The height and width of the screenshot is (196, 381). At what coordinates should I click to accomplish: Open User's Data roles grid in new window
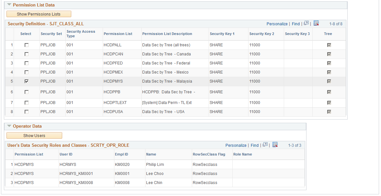(x=265, y=145)
